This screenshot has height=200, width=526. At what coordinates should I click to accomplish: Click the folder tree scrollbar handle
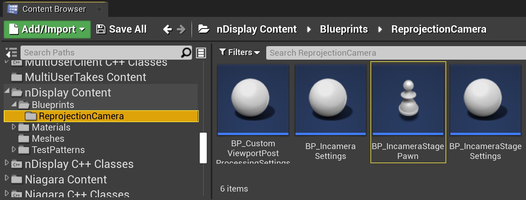pos(203,148)
